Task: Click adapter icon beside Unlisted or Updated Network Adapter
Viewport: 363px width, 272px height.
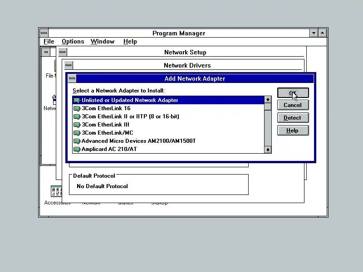Action: pos(77,100)
